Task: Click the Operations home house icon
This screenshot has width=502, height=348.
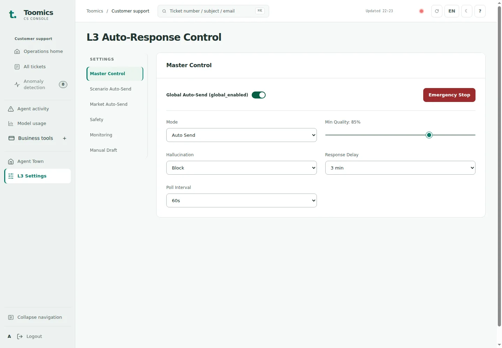Action: 17,52
